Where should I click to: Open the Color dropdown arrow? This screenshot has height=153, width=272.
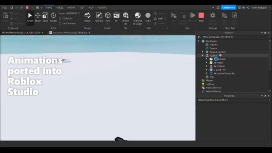(148, 24)
